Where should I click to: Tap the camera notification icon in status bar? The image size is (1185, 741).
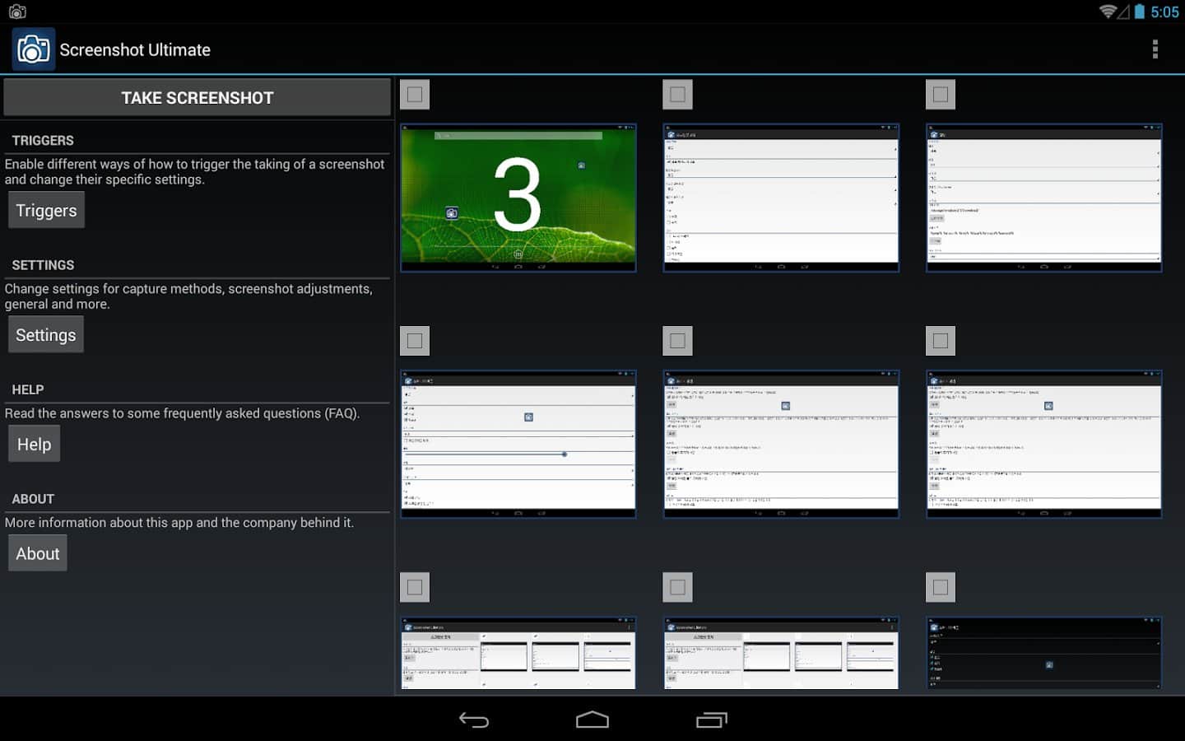tap(17, 12)
